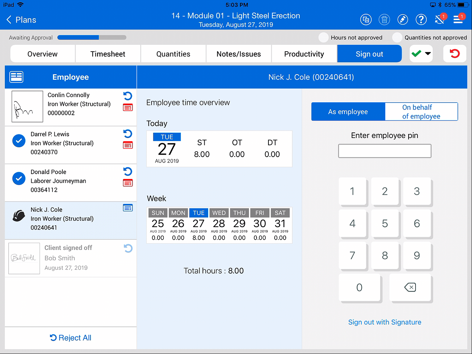472x354 pixels.
Task: Switch to On behalf of employee
Action: pyautogui.click(x=421, y=112)
